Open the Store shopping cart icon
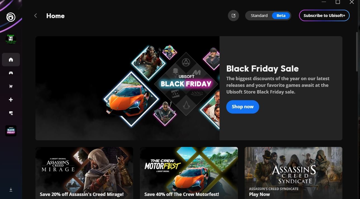This screenshot has width=360, height=199. (x=11, y=86)
